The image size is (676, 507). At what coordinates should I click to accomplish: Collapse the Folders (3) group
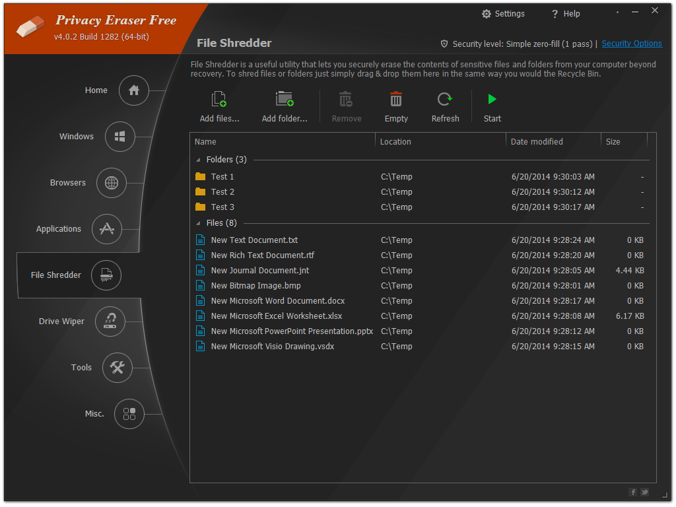(198, 160)
